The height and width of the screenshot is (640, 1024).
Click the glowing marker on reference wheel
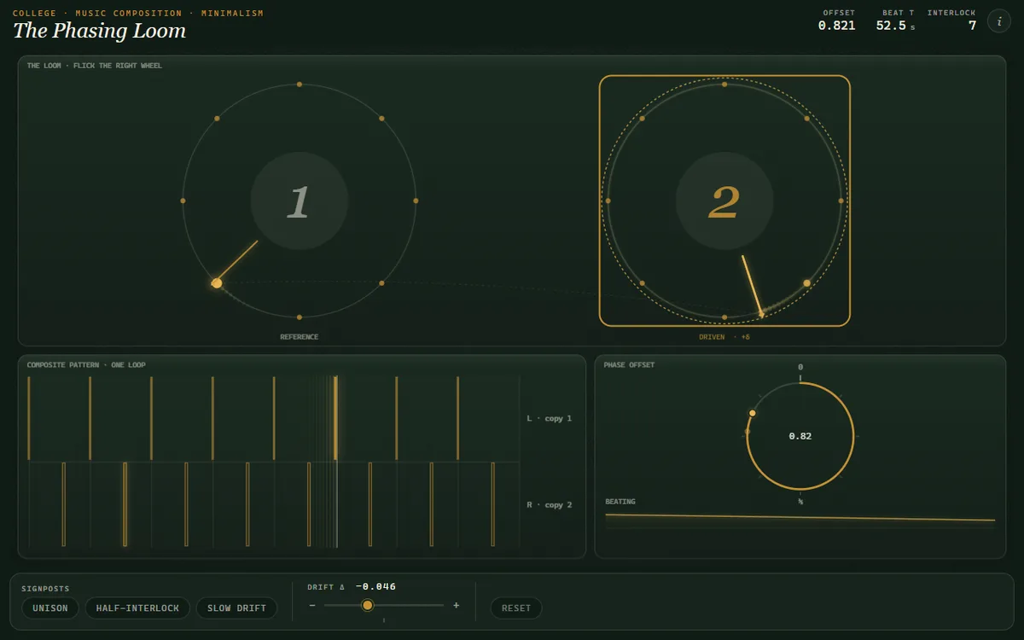217,283
